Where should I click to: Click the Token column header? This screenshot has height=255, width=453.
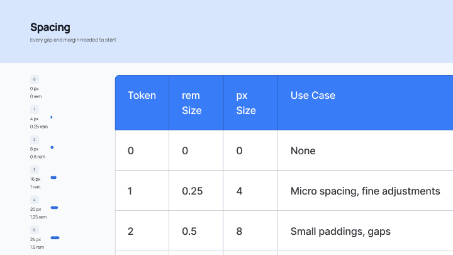[142, 103]
